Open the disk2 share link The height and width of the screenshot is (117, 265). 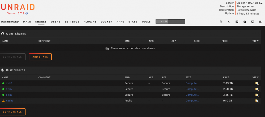(9, 89)
